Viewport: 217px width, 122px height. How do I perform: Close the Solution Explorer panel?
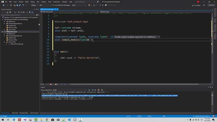38,9
